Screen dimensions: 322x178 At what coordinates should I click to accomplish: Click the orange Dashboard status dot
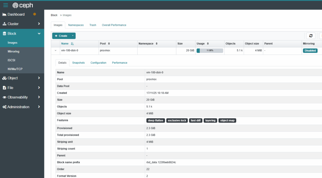tap(35, 14)
